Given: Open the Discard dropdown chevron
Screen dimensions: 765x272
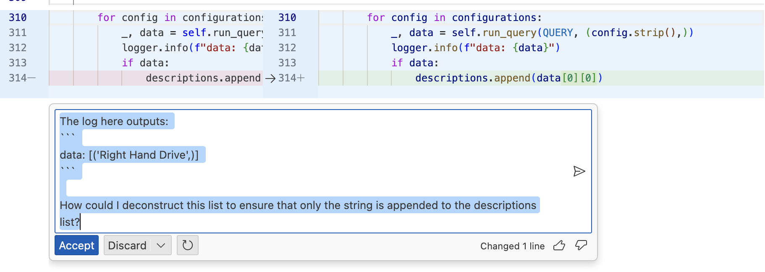Looking at the screenshot, I should 161,245.
